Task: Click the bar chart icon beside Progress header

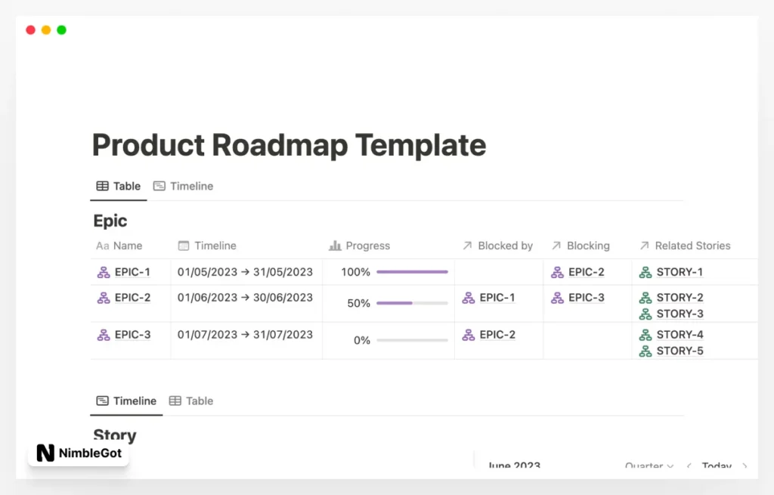Action: 333,246
